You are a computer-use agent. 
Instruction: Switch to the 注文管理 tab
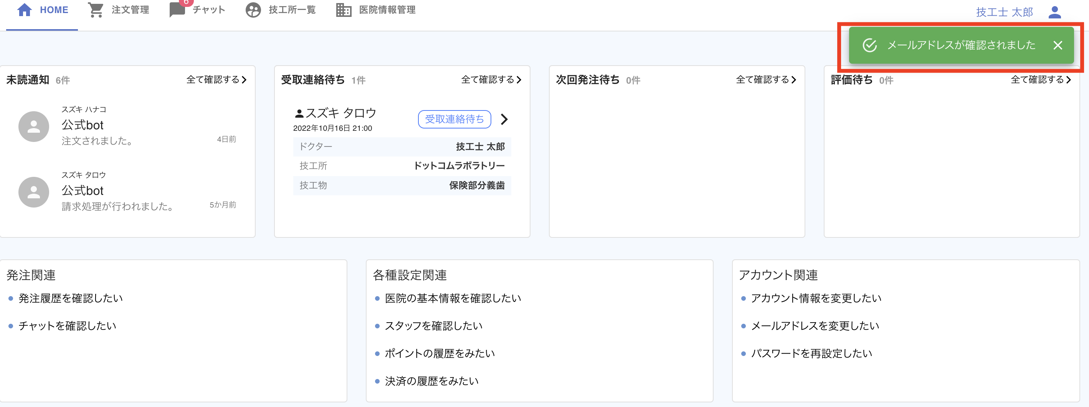coord(130,10)
